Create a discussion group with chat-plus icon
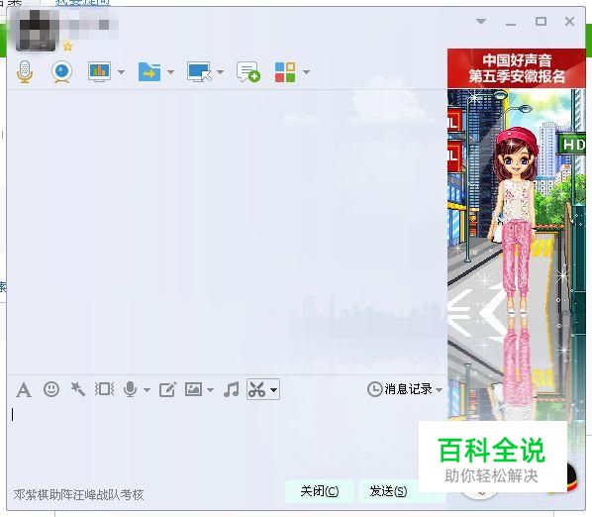Viewport: 592px width, 517px height. 248,71
